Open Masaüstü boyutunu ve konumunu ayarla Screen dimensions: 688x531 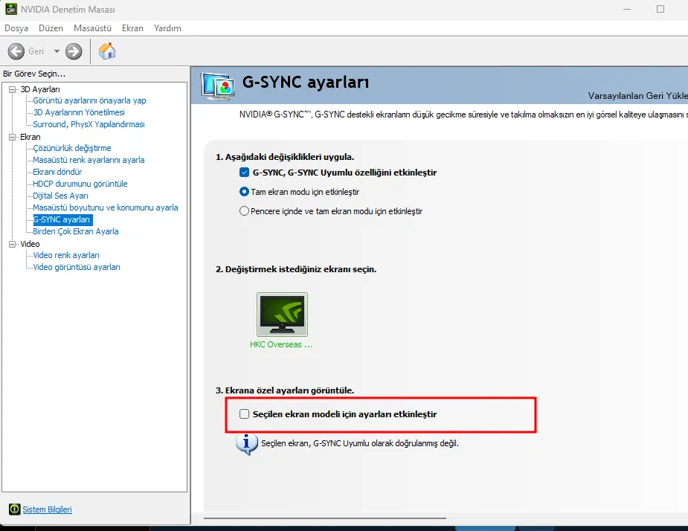(106, 207)
